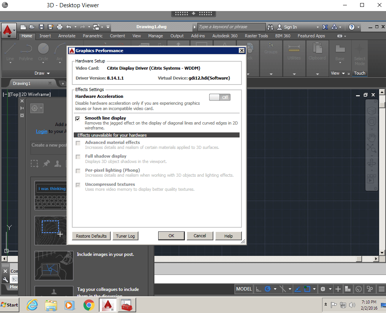Click the Save As icon
Viewport: 386px width, 313px height.
(51, 27)
